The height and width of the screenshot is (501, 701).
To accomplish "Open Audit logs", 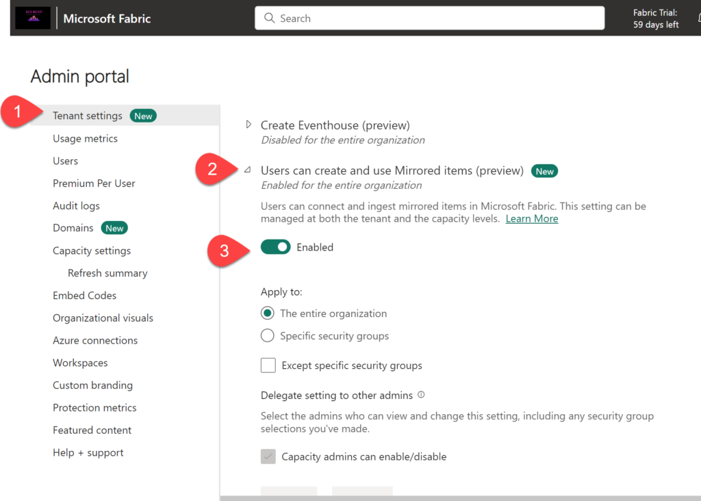I will coord(76,205).
